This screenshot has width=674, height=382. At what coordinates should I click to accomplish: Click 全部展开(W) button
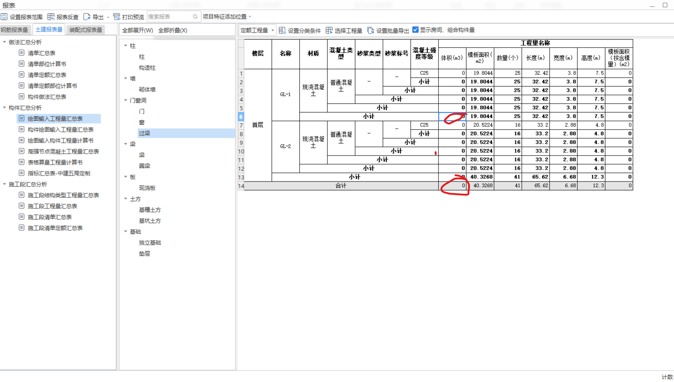[x=138, y=30]
